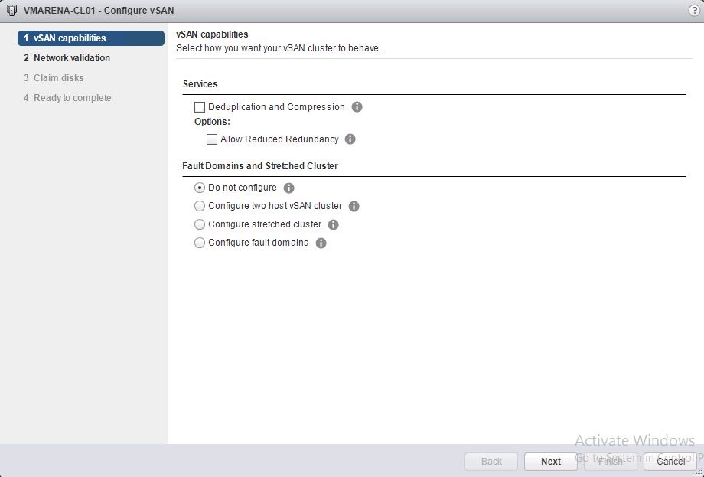Click the 'vSAN capabilities' page heading
The width and height of the screenshot is (704, 477).
[x=212, y=34]
